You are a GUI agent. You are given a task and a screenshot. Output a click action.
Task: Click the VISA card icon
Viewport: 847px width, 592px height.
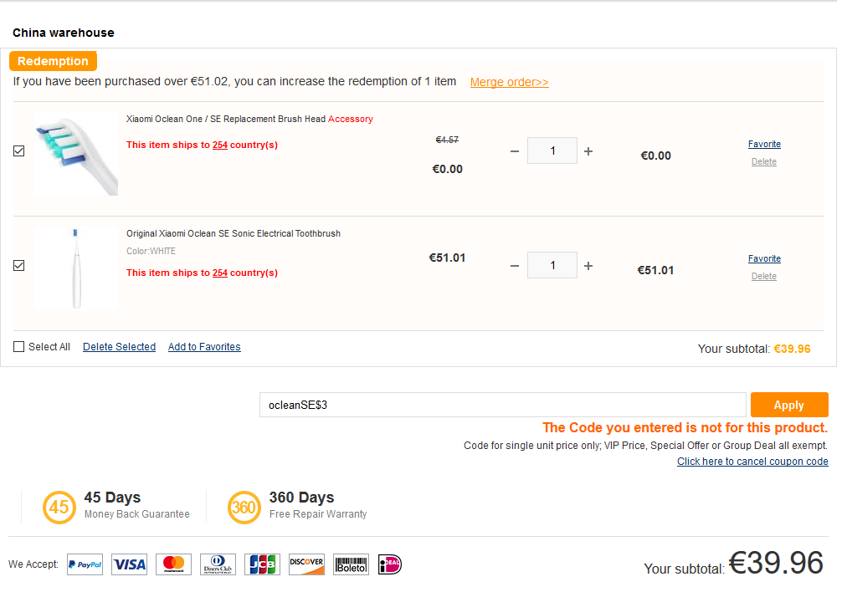point(129,564)
